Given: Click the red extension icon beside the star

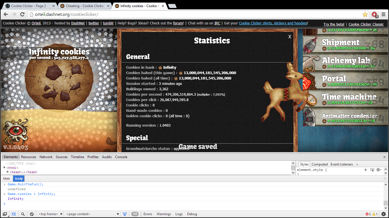Looking at the screenshot, I should tap(374, 14).
